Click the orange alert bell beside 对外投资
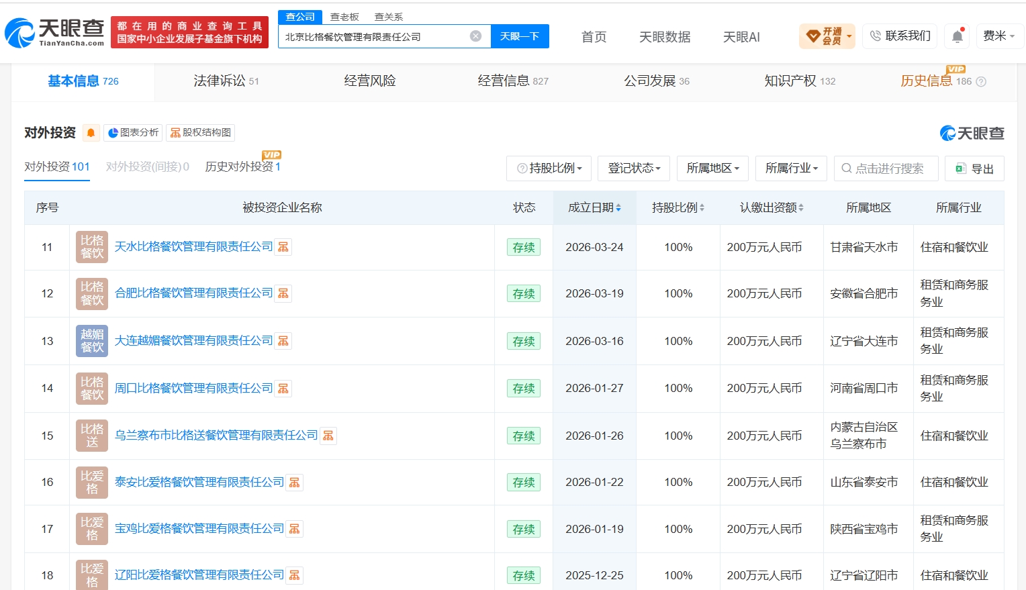The image size is (1026, 590). point(91,133)
